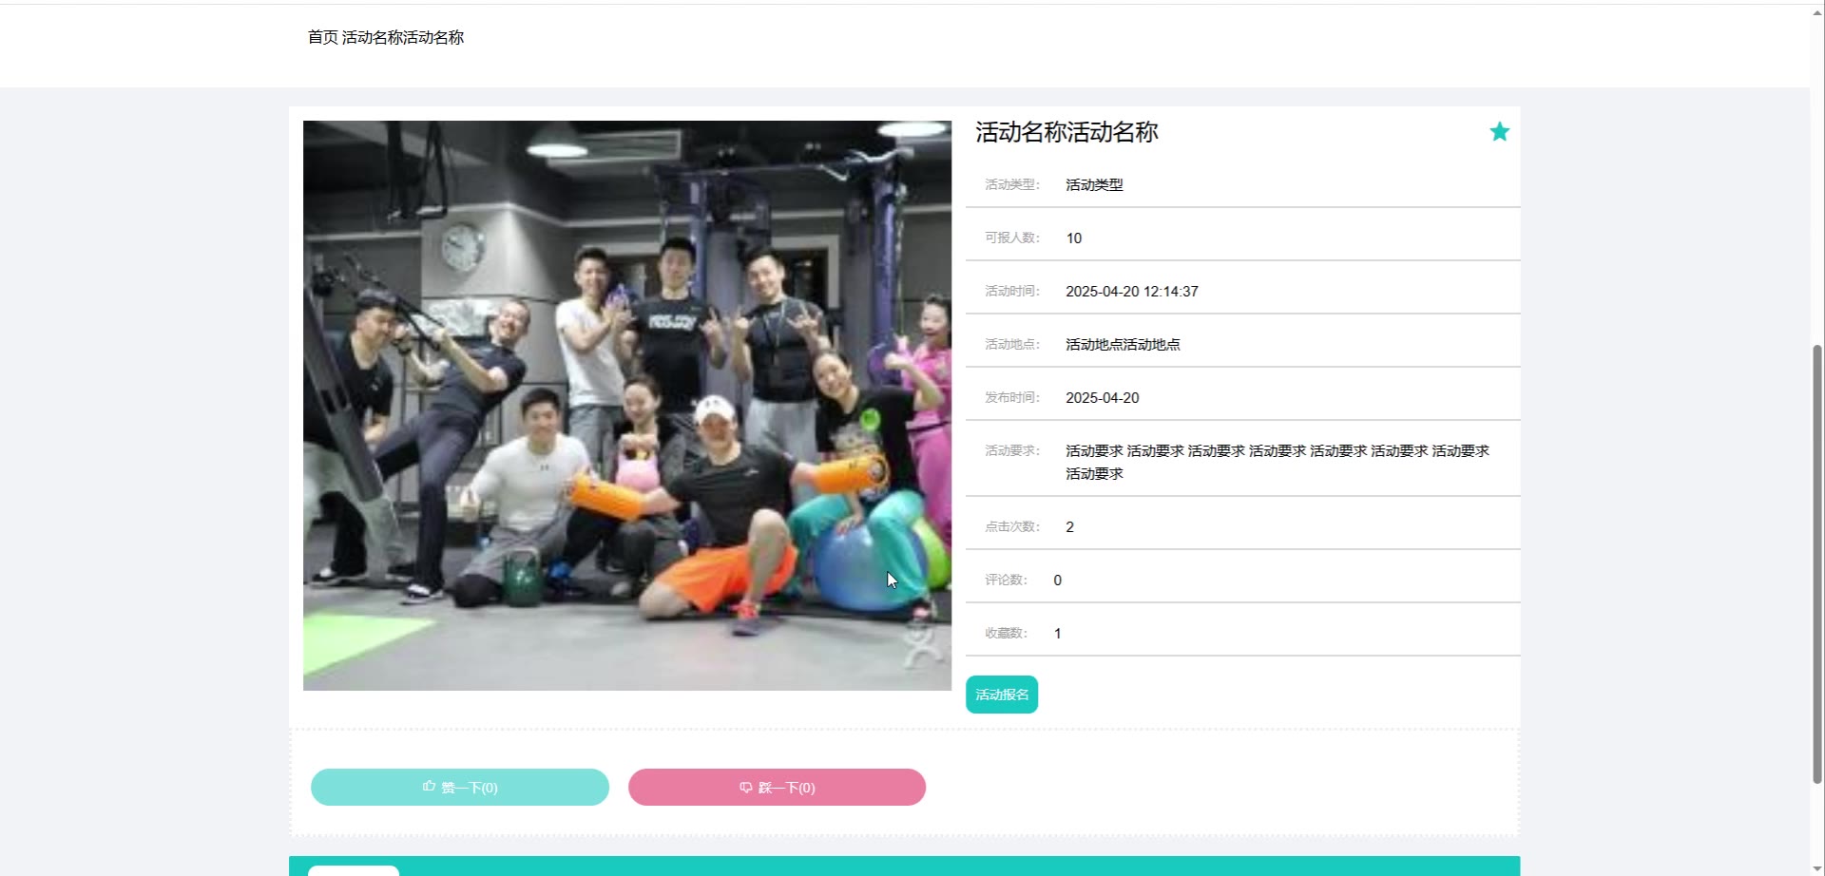Click the 活动地点活动地点 location value
This screenshot has height=876, width=1825.
coord(1123,345)
